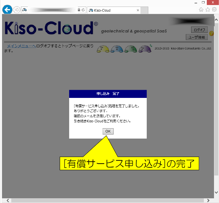The height and width of the screenshot is (203, 219).
Task: Click the yellow dome icon
Action: 103,49
